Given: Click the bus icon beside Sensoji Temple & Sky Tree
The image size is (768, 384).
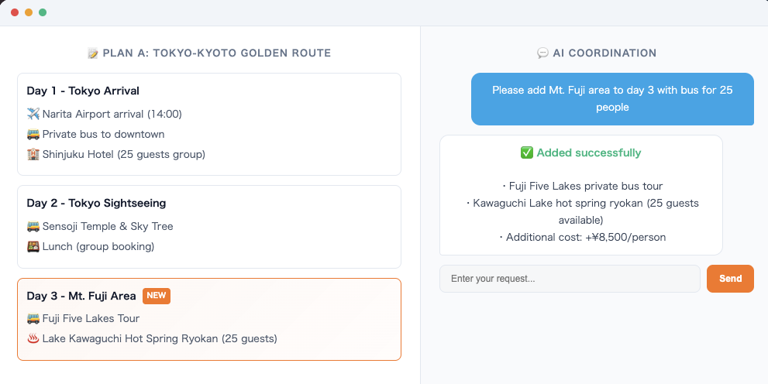Looking at the screenshot, I should coord(33,226).
